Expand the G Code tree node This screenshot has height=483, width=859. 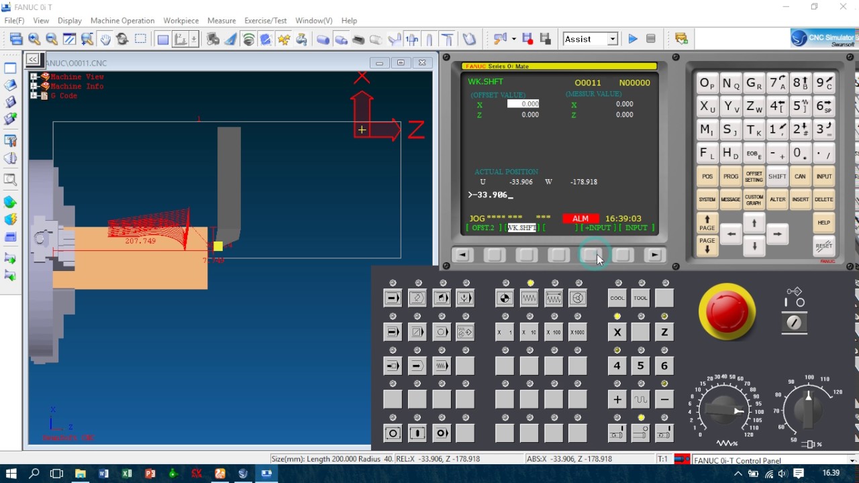pos(34,96)
